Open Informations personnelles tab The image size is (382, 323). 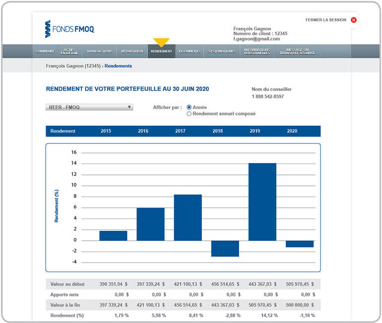(257, 52)
